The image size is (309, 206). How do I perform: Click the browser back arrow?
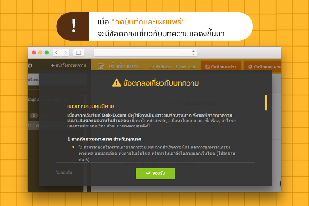point(57,53)
